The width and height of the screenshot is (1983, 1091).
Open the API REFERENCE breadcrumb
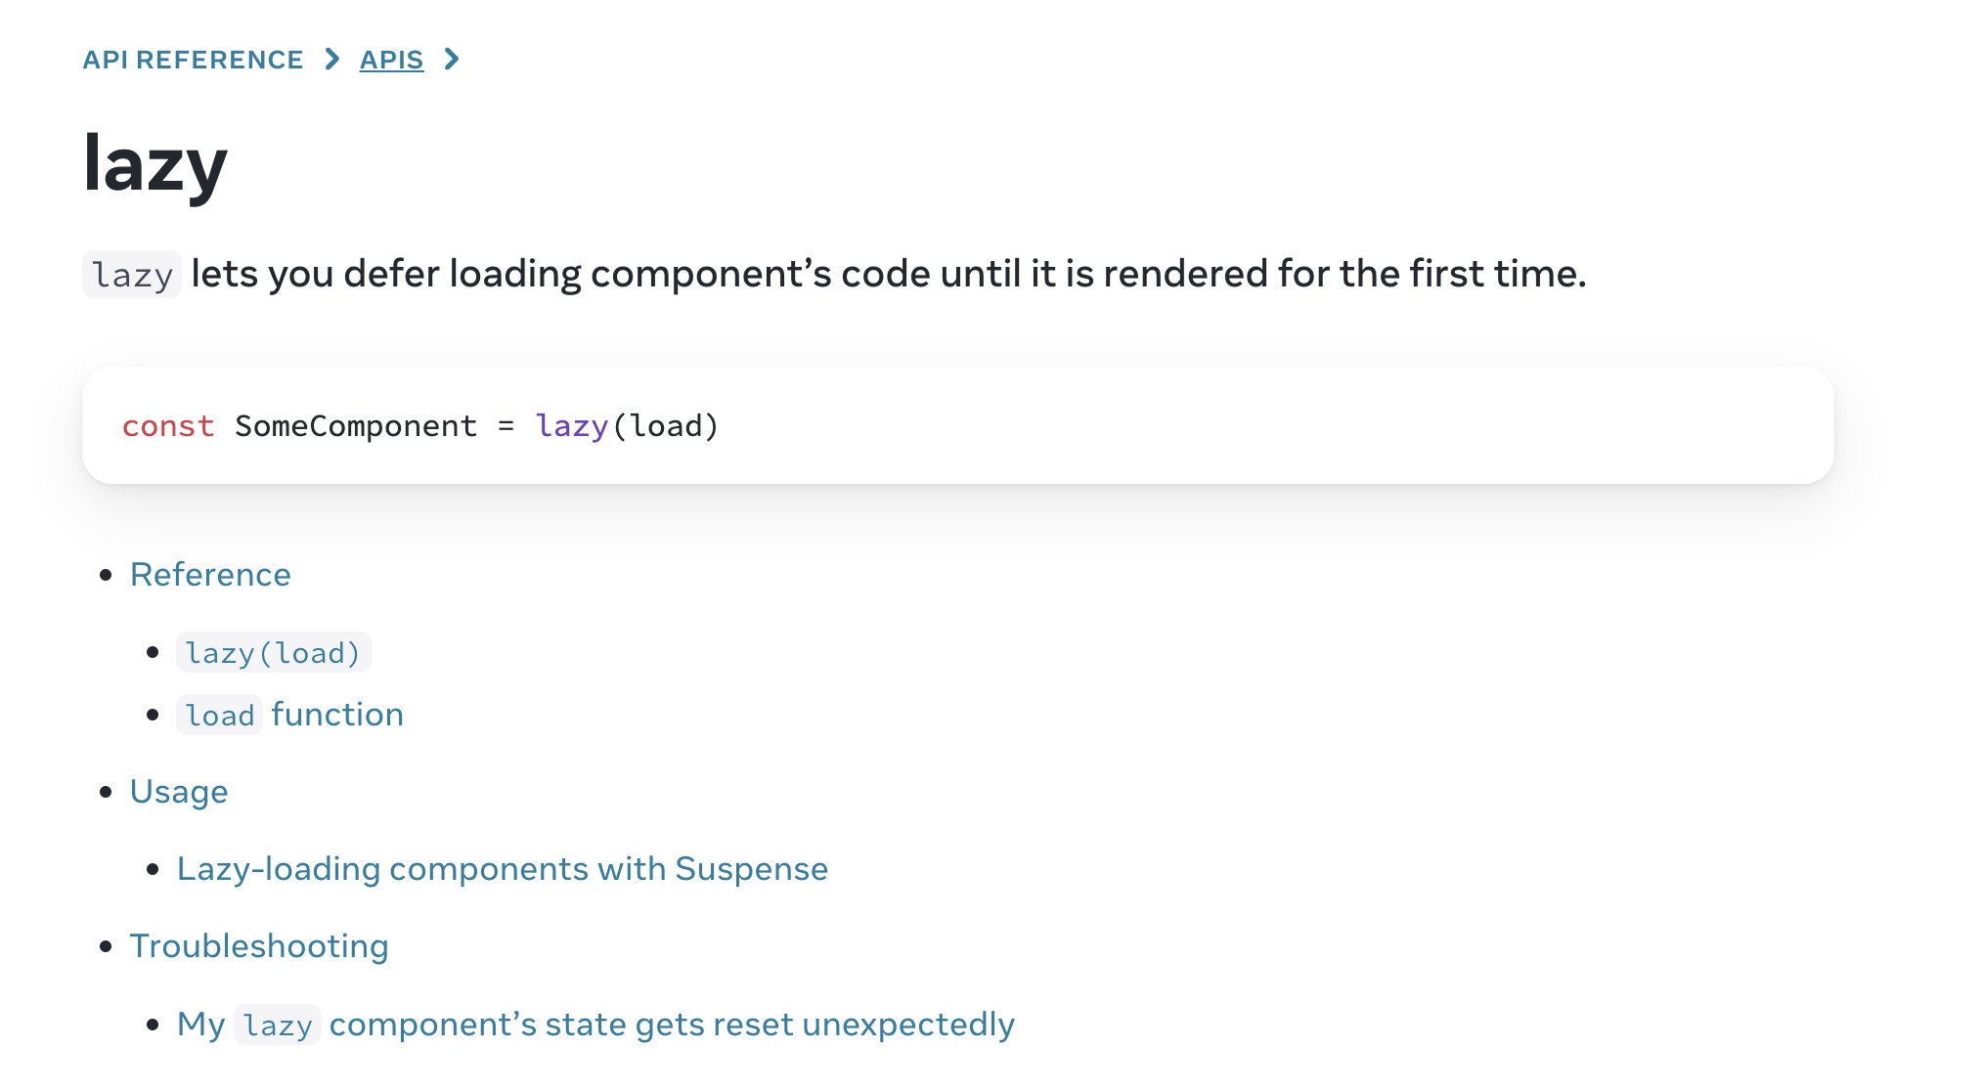[x=193, y=60]
